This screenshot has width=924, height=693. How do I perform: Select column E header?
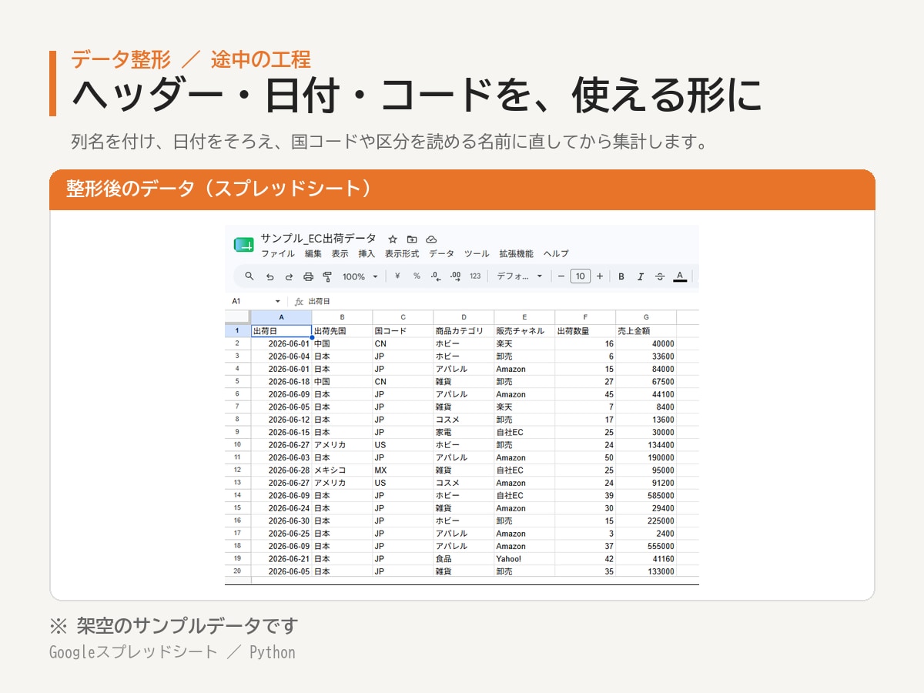(524, 317)
